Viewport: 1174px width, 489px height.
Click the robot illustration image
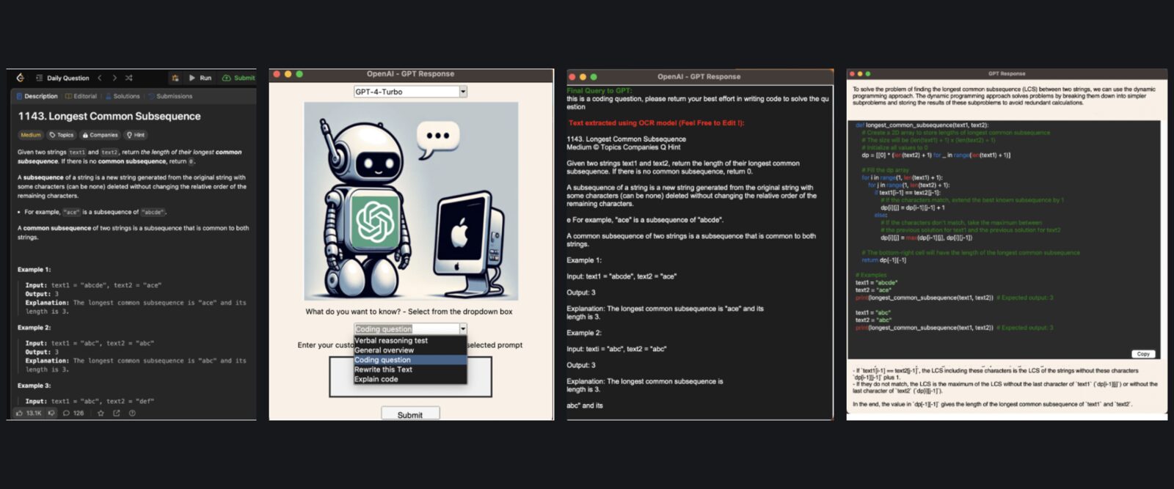(x=411, y=201)
